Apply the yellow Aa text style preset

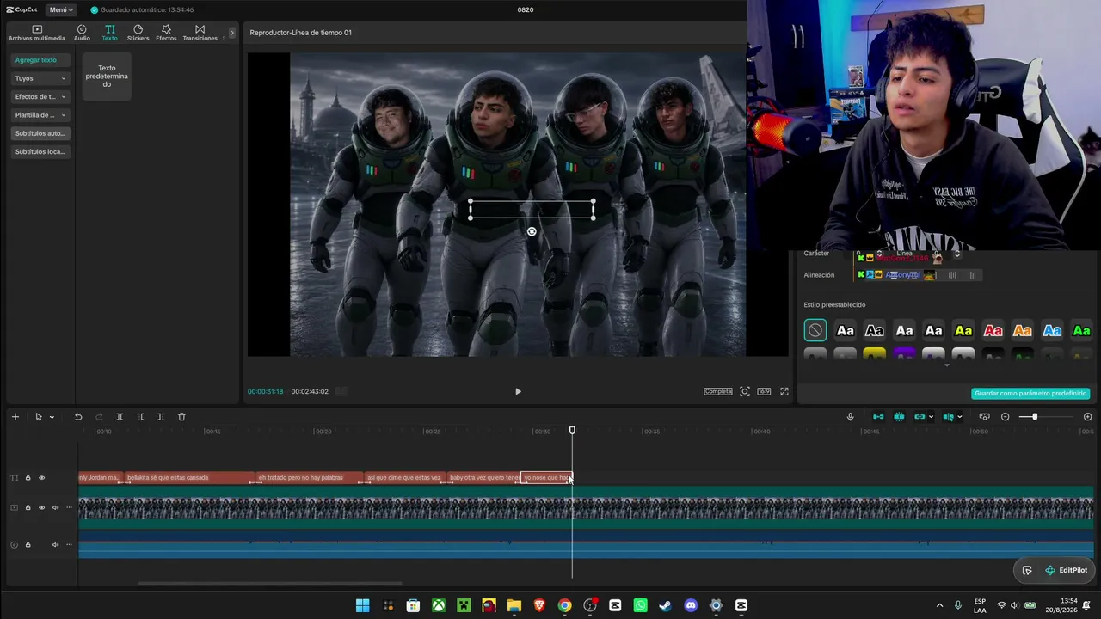click(x=963, y=331)
